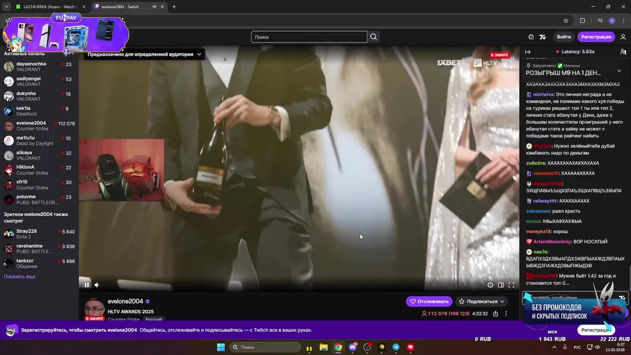Viewport: 631px width, 355px height.
Task: Focus the Поиск search field on Twitch
Action: tap(309, 37)
